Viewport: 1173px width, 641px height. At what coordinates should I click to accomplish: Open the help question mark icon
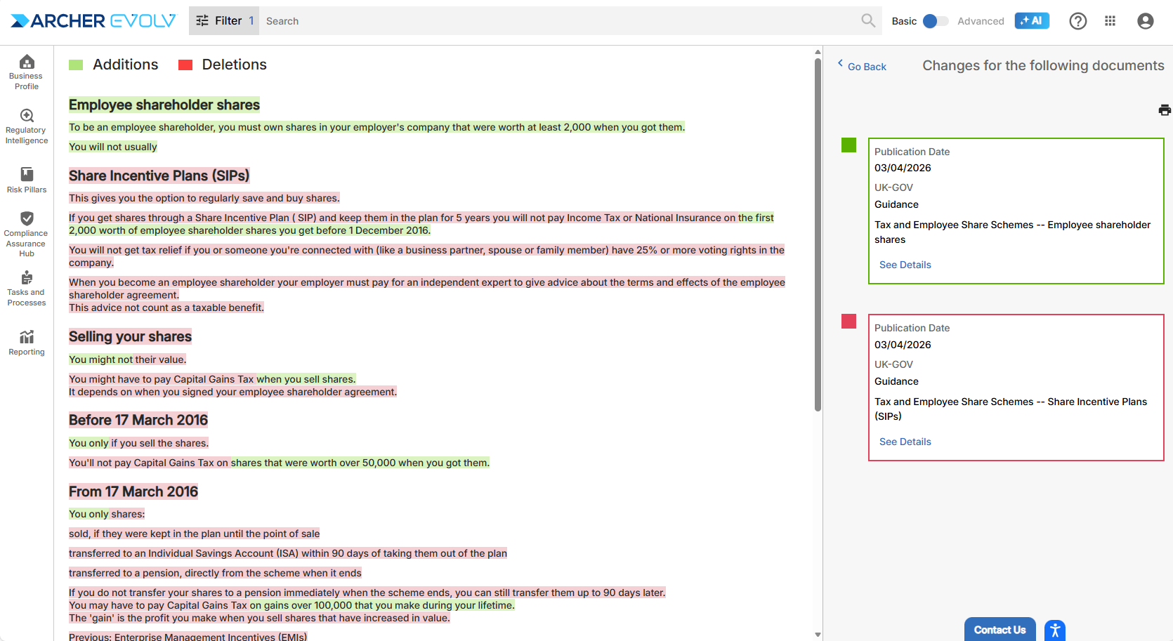(x=1077, y=21)
